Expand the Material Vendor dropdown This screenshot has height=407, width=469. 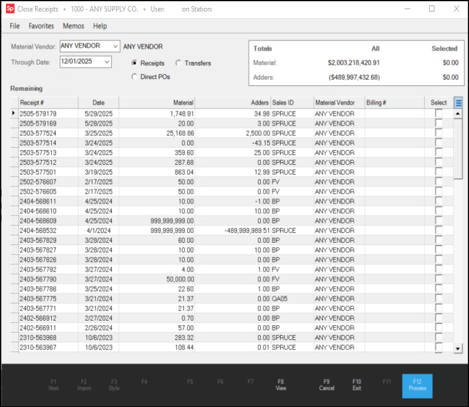115,46
